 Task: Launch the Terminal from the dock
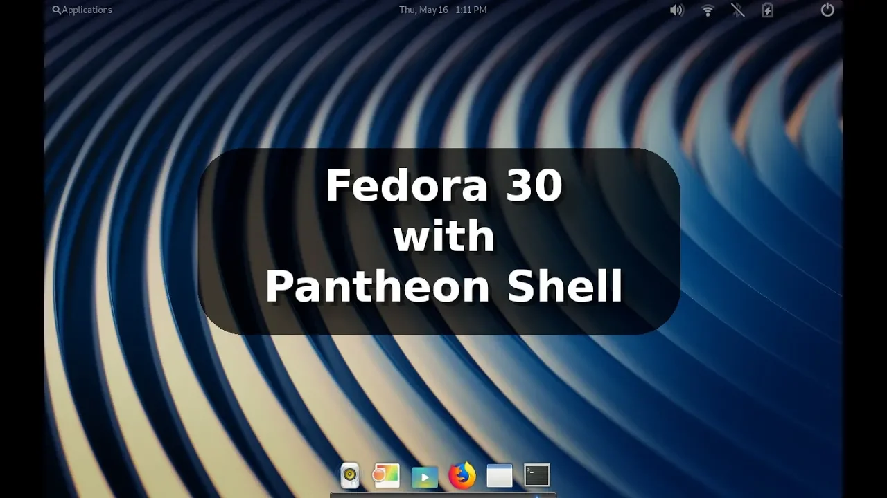click(537, 475)
